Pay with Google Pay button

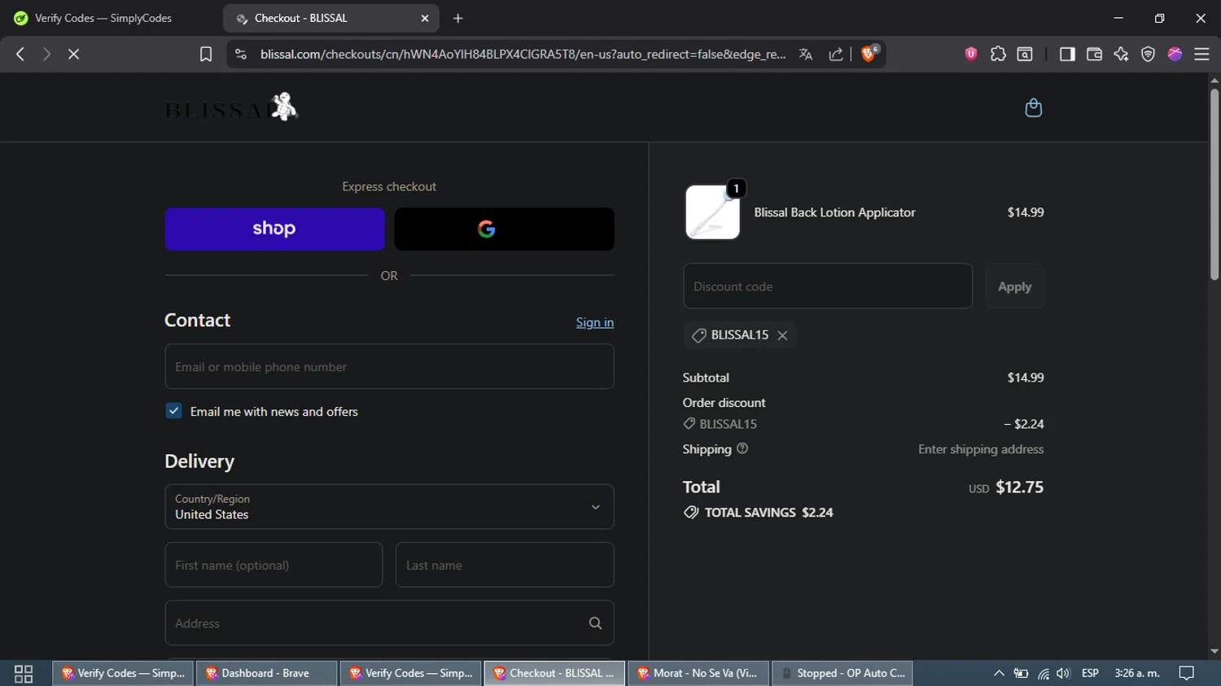pyautogui.click(x=505, y=229)
